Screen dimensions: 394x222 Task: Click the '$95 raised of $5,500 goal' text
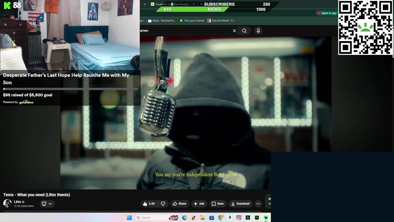(x=28, y=95)
